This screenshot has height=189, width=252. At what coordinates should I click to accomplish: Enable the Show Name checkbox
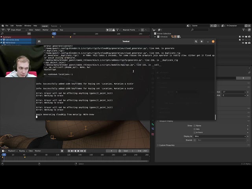tap(195, 126)
